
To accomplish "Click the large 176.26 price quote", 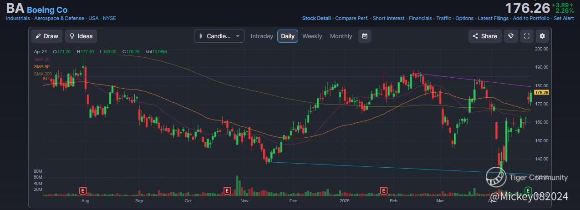I will click(x=528, y=8).
